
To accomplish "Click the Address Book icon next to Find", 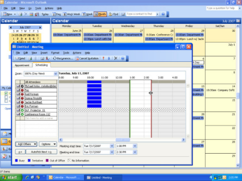I will point(123,14).
